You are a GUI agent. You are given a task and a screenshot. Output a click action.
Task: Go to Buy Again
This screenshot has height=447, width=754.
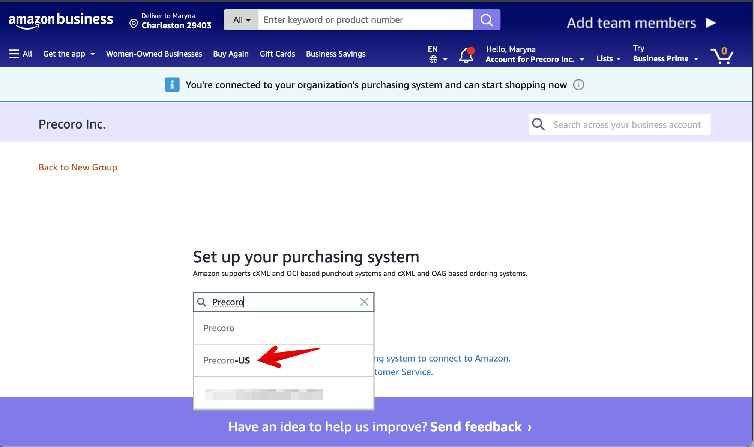pyautogui.click(x=231, y=54)
